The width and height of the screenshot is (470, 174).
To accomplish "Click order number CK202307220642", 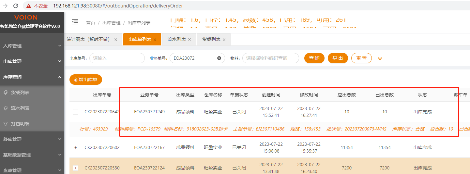I will [x=102, y=112].
